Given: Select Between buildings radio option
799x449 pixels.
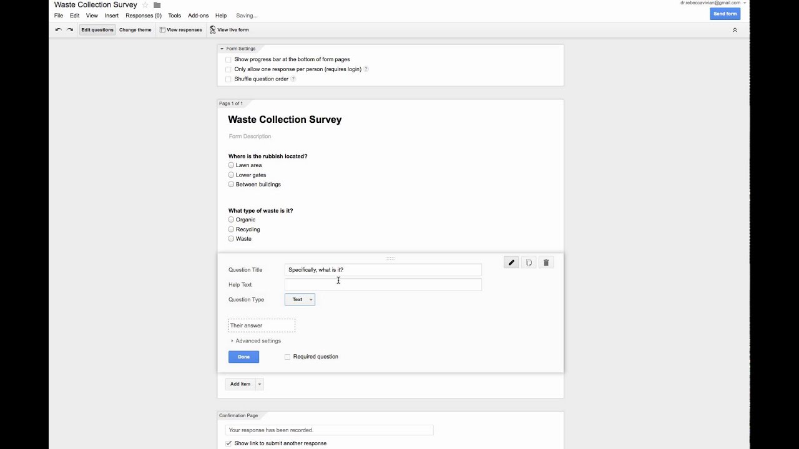Looking at the screenshot, I should tap(231, 184).
